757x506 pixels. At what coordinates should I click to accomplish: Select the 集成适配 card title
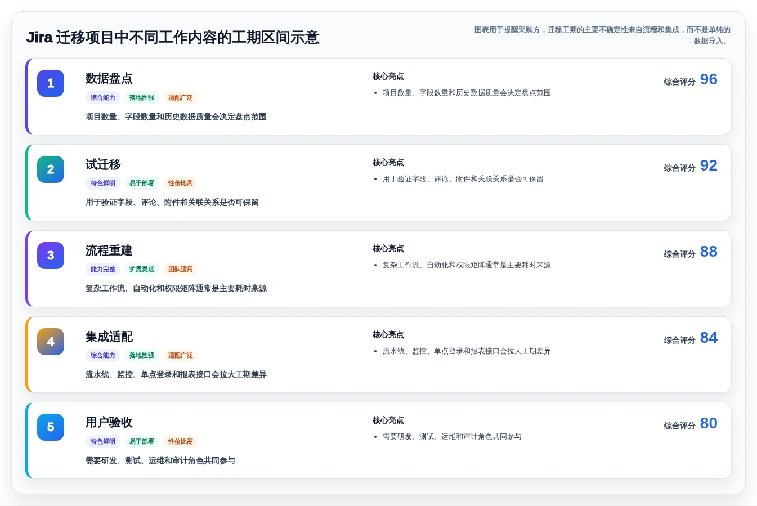point(109,337)
